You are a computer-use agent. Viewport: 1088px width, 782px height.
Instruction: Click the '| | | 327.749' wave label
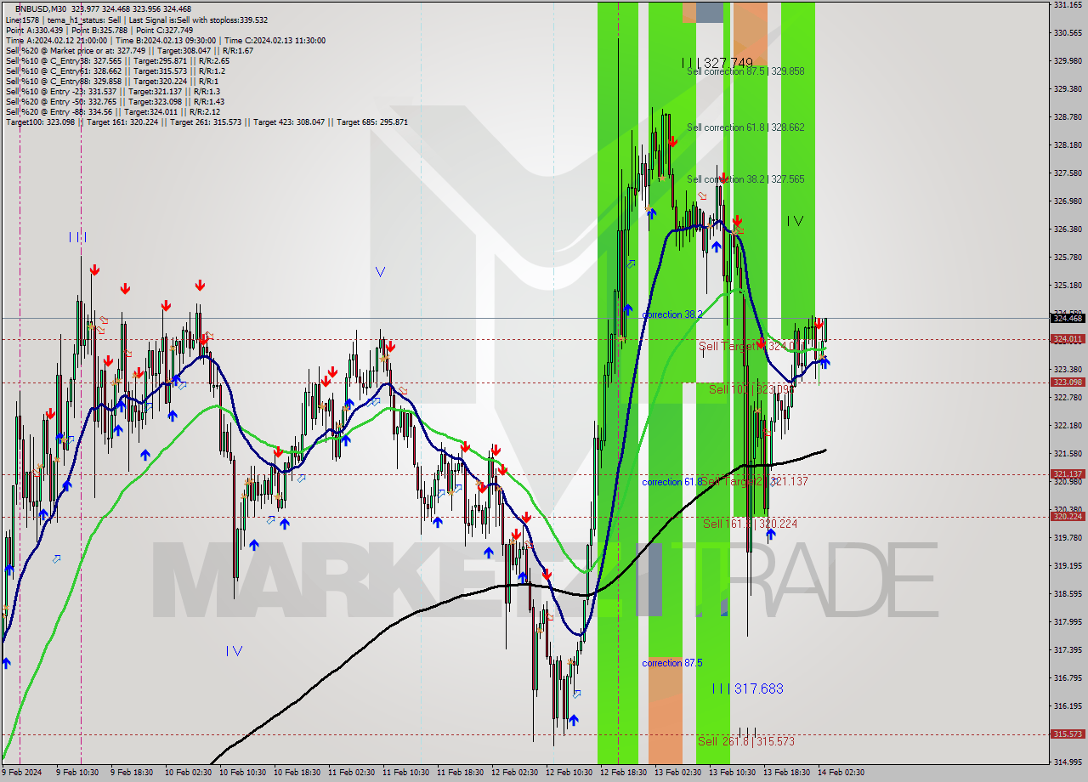tap(717, 63)
